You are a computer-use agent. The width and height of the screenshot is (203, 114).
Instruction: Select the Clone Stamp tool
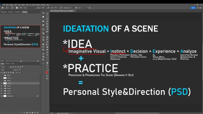coord(47,37)
